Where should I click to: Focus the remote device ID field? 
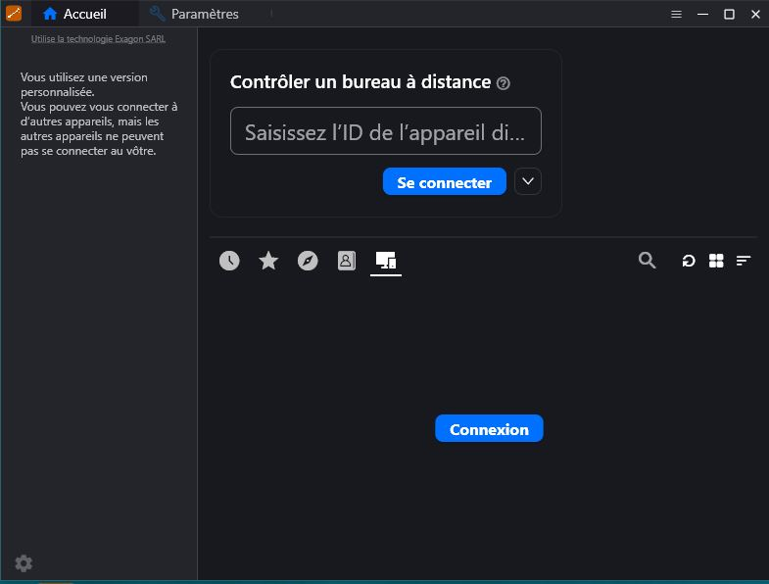point(386,131)
